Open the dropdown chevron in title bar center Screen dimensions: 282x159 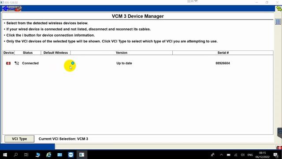click(196, 1)
